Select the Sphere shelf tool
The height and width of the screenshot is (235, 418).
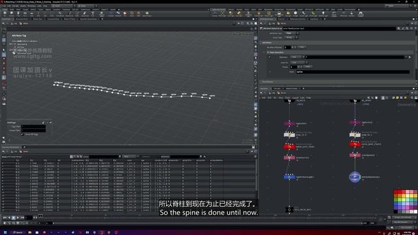click(12, 14)
